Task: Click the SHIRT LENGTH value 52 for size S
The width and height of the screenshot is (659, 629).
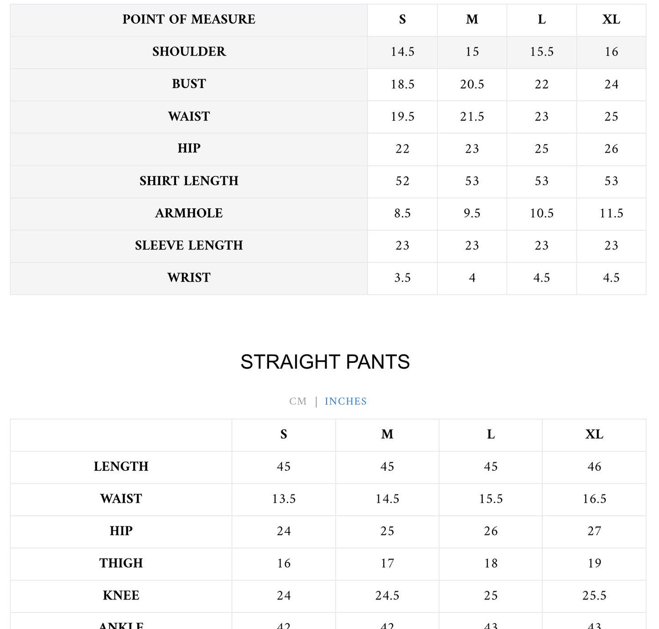Action: tap(402, 181)
